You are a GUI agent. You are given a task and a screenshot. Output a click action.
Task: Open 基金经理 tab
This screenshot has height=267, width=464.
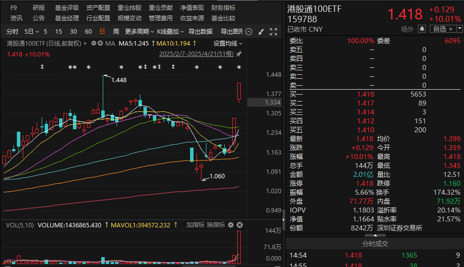(x=67, y=18)
